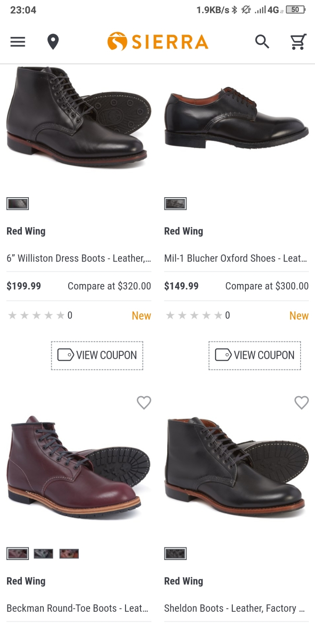Open the burgundy Beckman boots product image
This screenshot has width=315, height=631.
79,467
